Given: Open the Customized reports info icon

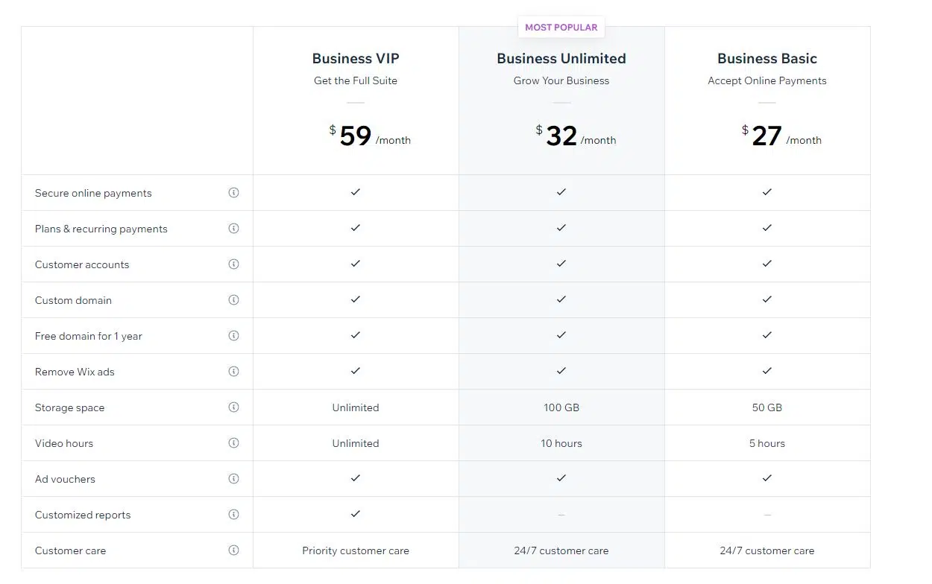Looking at the screenshot, I should [x=233, y=515].
